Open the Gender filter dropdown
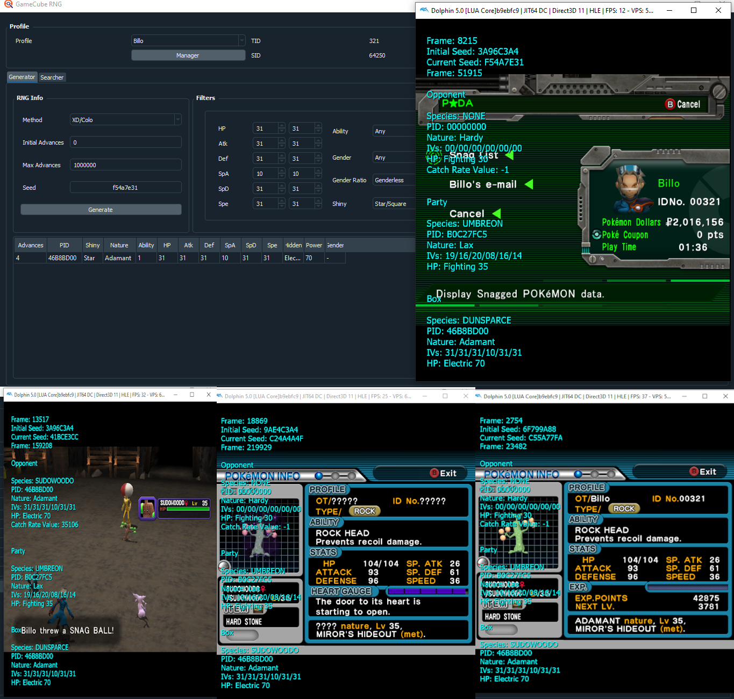 [394, 158]
